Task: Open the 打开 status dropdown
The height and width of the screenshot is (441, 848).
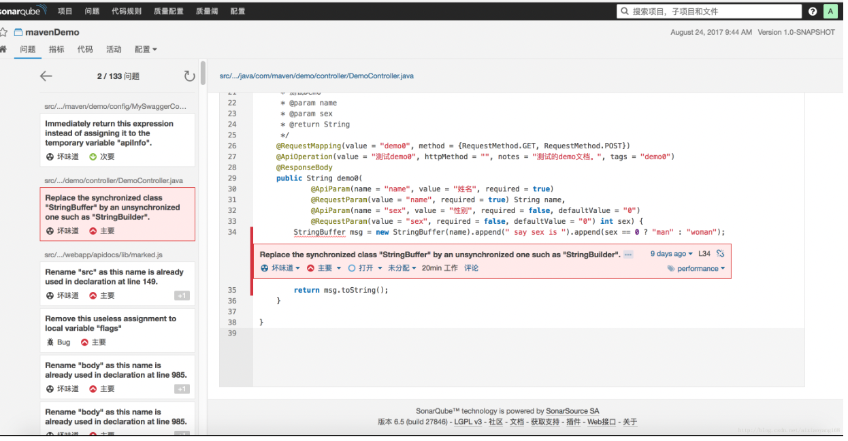Action: pyautogui.click(x=365, y=268)
